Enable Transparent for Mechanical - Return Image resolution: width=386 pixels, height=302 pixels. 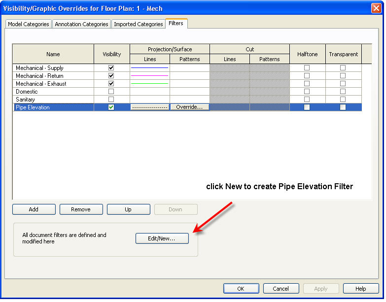(x=343, y=75)
